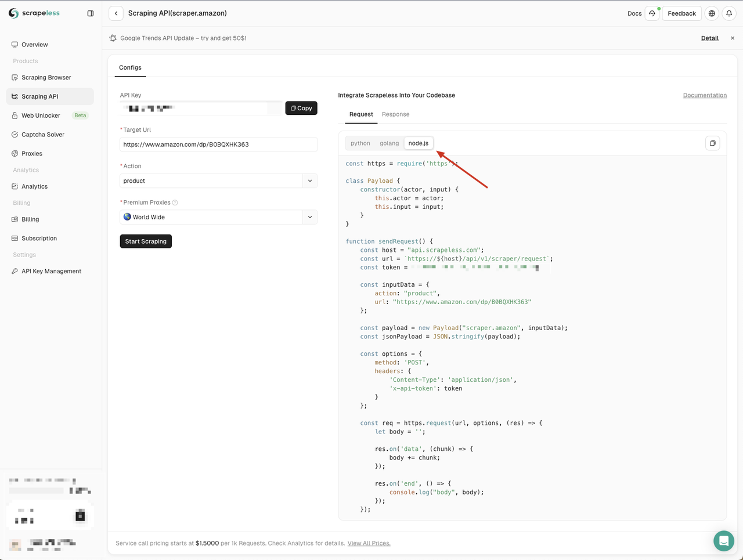
Task: Select python code language
Action: (x=360, y=143)
